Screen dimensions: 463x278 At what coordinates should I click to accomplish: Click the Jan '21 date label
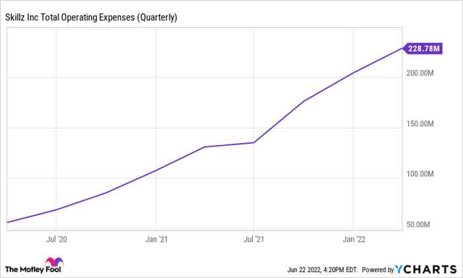[156, 240]
